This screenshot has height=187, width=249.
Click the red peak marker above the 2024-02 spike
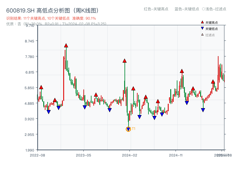[x=125, y=60]
